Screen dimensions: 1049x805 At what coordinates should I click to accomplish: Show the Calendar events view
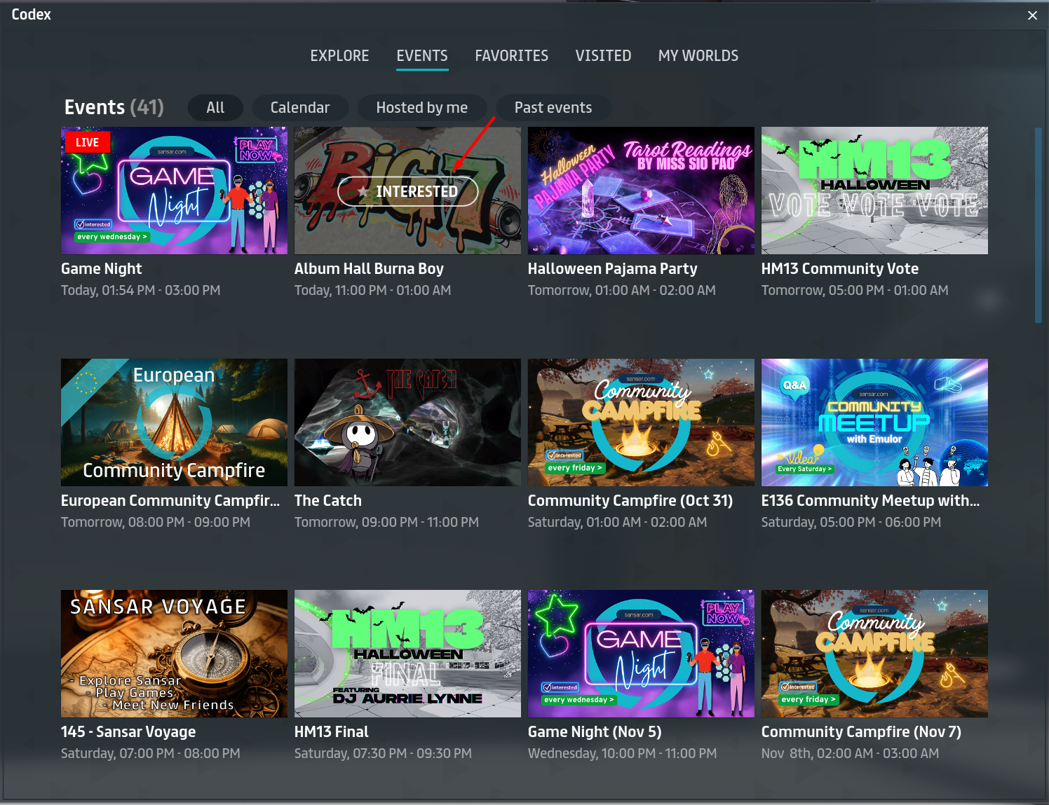[x=299, y=108]
